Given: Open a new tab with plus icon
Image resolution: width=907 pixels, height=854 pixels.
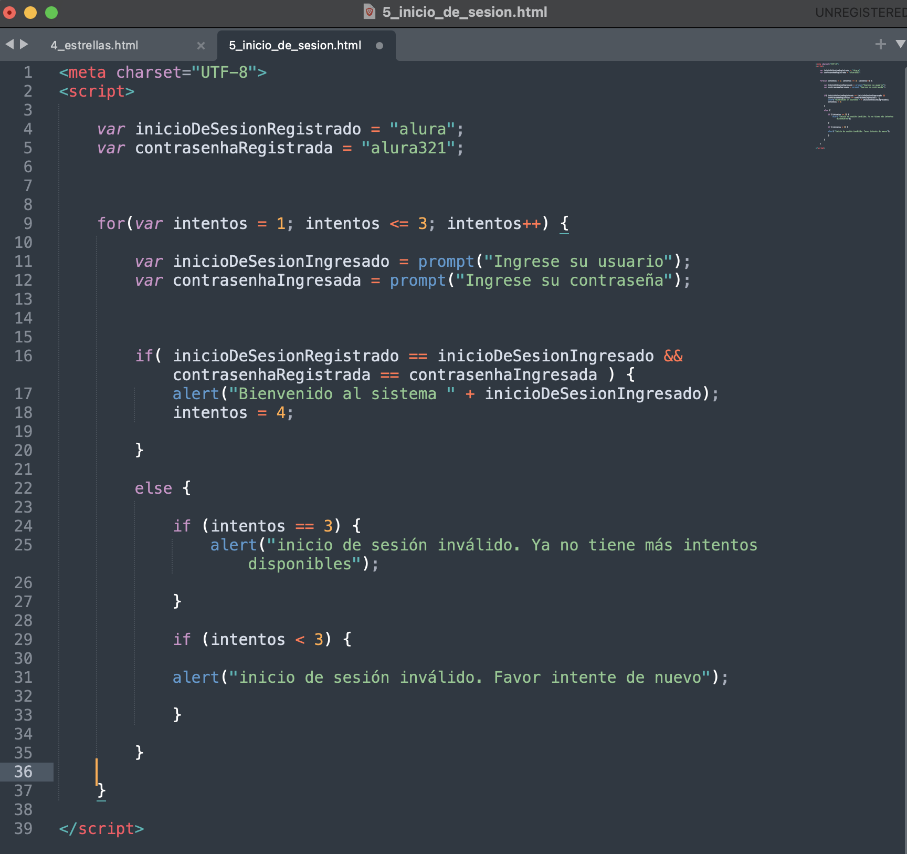Looking at the screenshot, I should click(x=881, y=44).
